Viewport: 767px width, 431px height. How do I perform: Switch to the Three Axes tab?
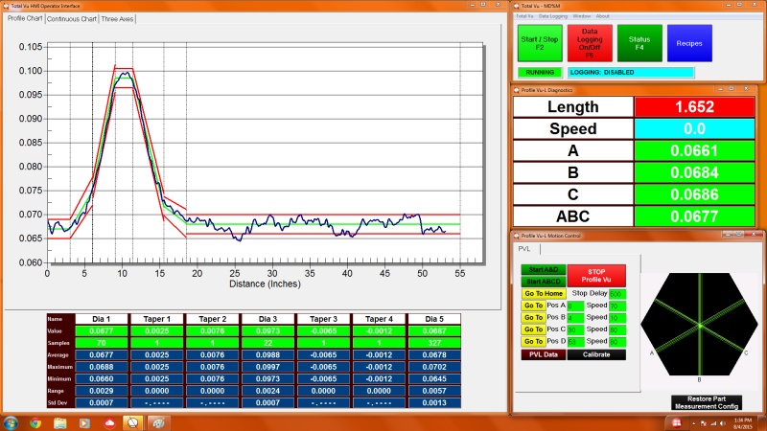point(117,18)
